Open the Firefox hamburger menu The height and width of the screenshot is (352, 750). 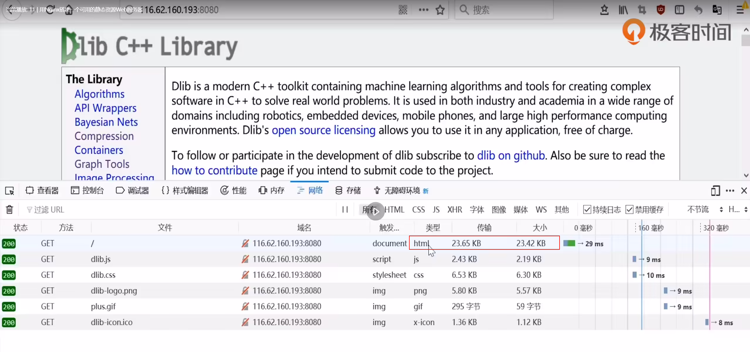[740, 10]
